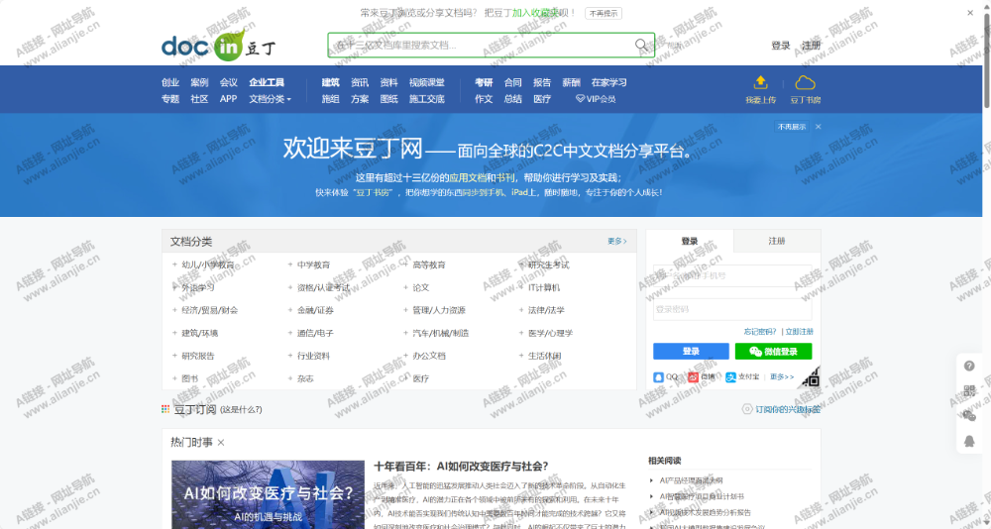Screen dimensions: 991x529
Task: Click 书刊 link in banner text
Action: [505, 177]
